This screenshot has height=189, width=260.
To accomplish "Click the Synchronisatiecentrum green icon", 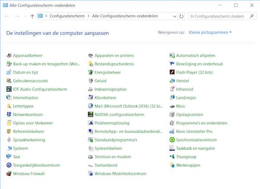I will pyautogui.click(x=172, y=140).
